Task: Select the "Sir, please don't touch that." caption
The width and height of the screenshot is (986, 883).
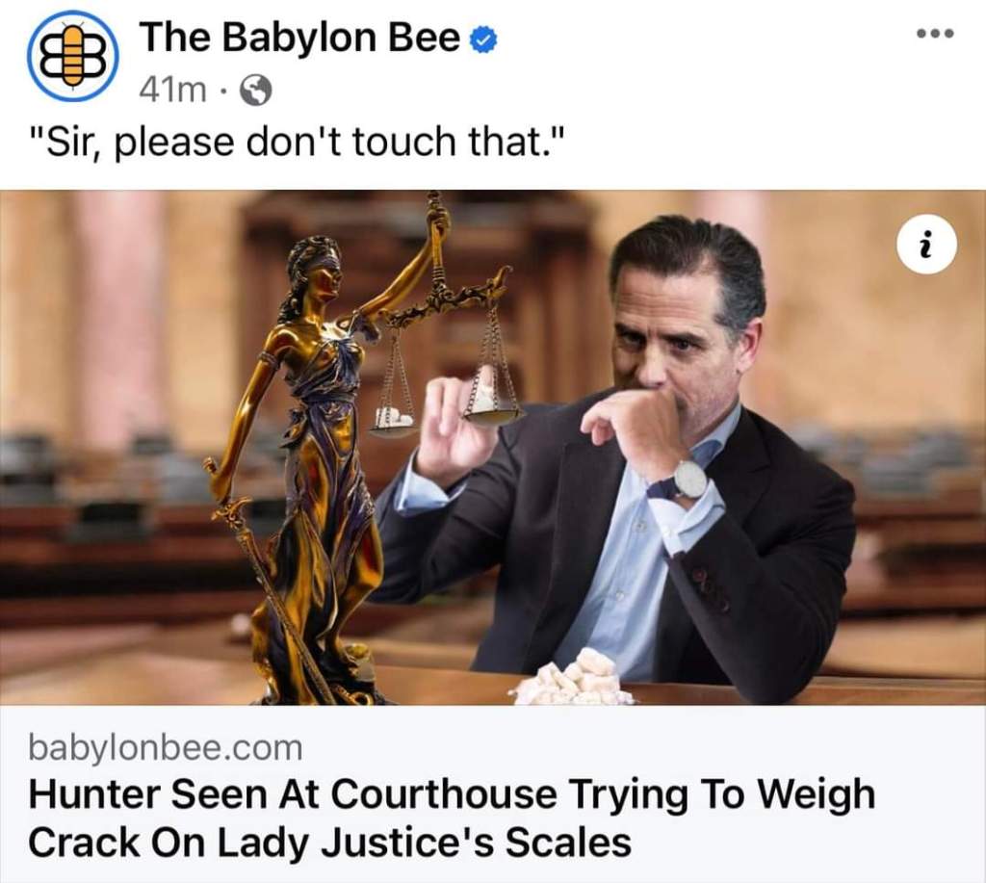Action: [293, 142]
